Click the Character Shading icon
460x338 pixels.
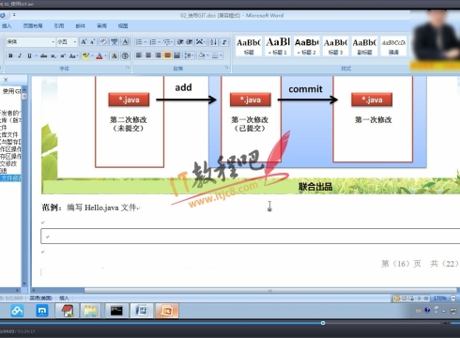click(x=115, y=56)
